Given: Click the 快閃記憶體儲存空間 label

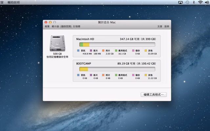Looking at the screenshot, I should [x=57, y=57].
